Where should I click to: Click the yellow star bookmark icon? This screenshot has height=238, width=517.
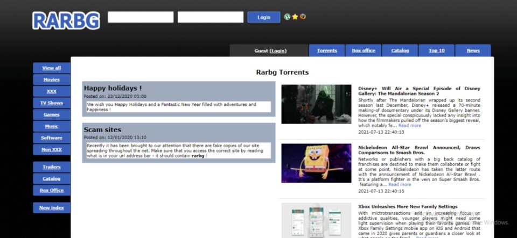click(295, 17)
